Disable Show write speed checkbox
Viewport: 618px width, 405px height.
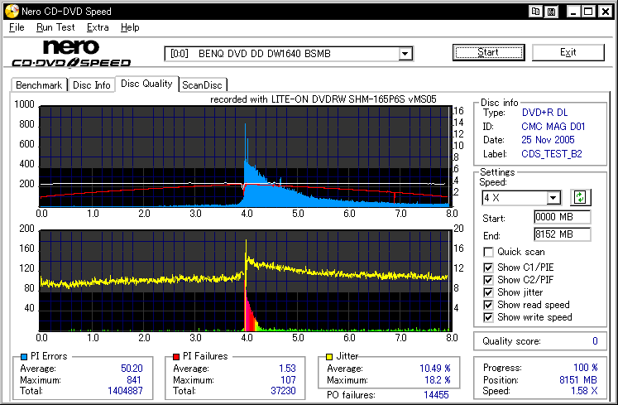pyautogui.click(x=489, y=317)
